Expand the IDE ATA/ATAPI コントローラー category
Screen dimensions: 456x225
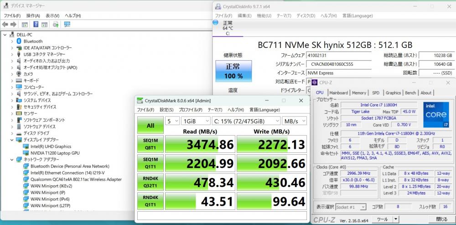tap(12, 48)
